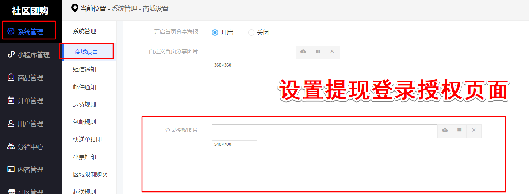Open 内容管理 menu

tap(31, 170)
